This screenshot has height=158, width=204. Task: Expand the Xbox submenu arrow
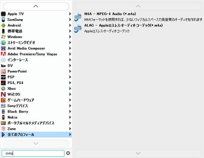point(70,89)
